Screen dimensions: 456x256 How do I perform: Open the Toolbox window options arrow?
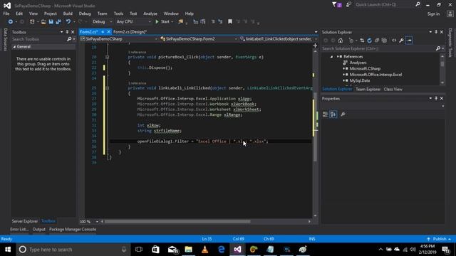[x=61, y=32]
